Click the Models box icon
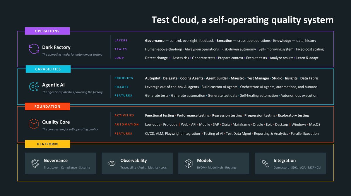Screen dimensions: 351x196 tap(189, 163)
